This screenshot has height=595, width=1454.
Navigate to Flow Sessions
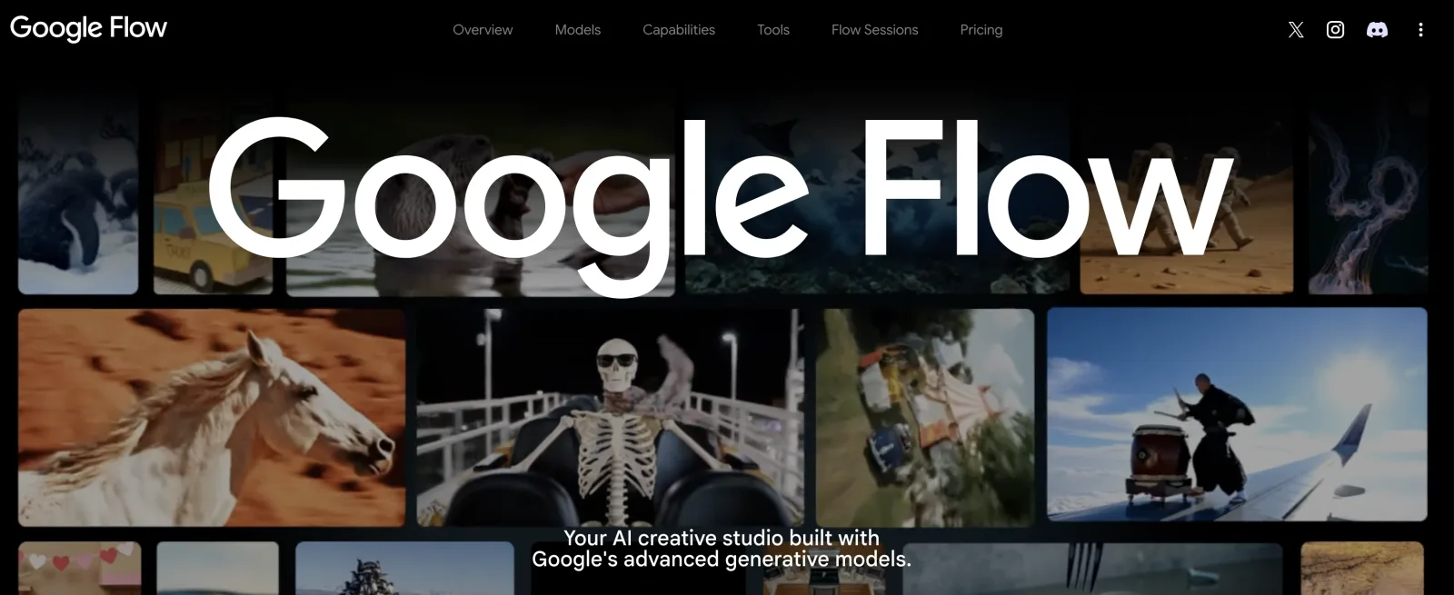(x=875, y=30)
